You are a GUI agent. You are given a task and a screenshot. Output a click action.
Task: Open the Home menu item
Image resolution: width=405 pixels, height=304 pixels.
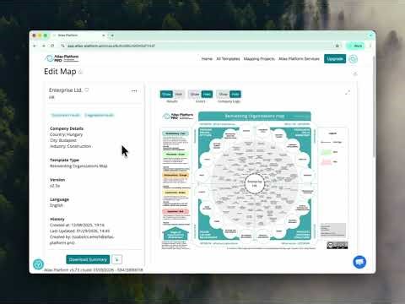pyautogui.click(x=207, y=59)
